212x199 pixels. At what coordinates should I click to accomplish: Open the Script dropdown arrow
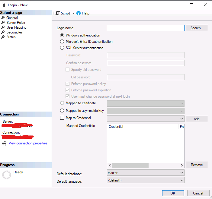pos(74,13)
